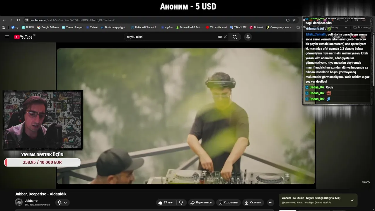Click 'Далее: ErA Music - Night Feelings' text
Viewport: 375px width, 211px height.
pyautogui.click(x=311, y=198)
